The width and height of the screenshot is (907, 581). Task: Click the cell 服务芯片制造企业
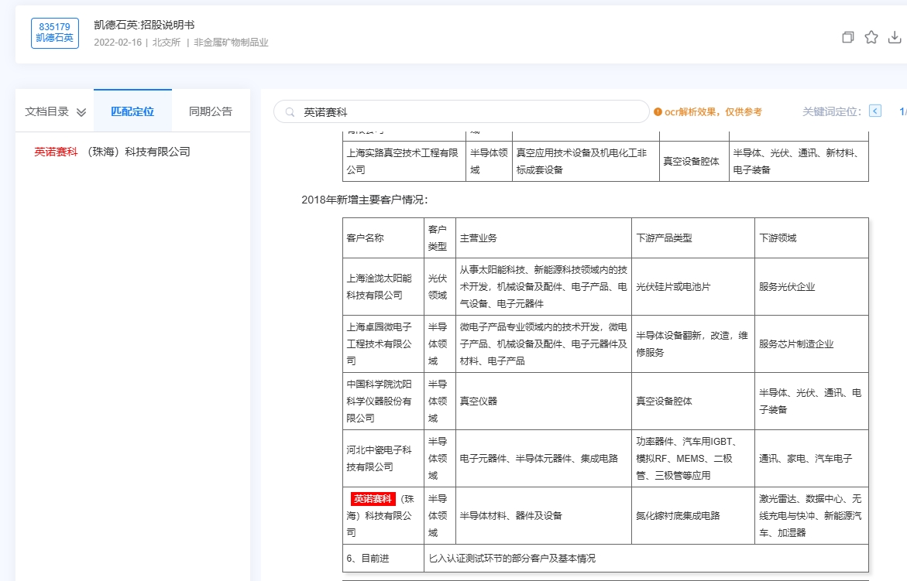(812, 343)
